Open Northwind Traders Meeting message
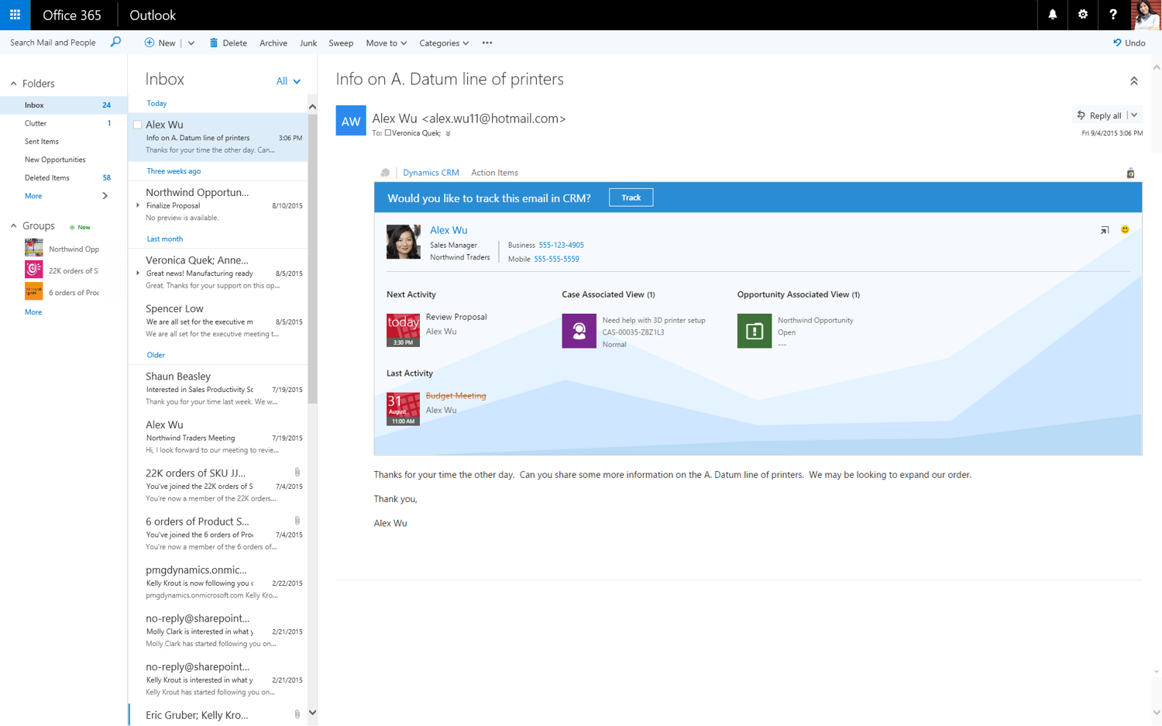The height and width of the screenshot is (726, 1162). (x=218, y=437)
